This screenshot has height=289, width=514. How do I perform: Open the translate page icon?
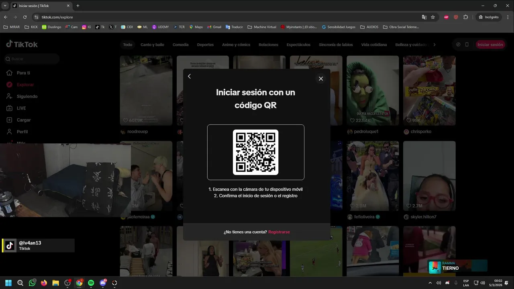point(424,17)
